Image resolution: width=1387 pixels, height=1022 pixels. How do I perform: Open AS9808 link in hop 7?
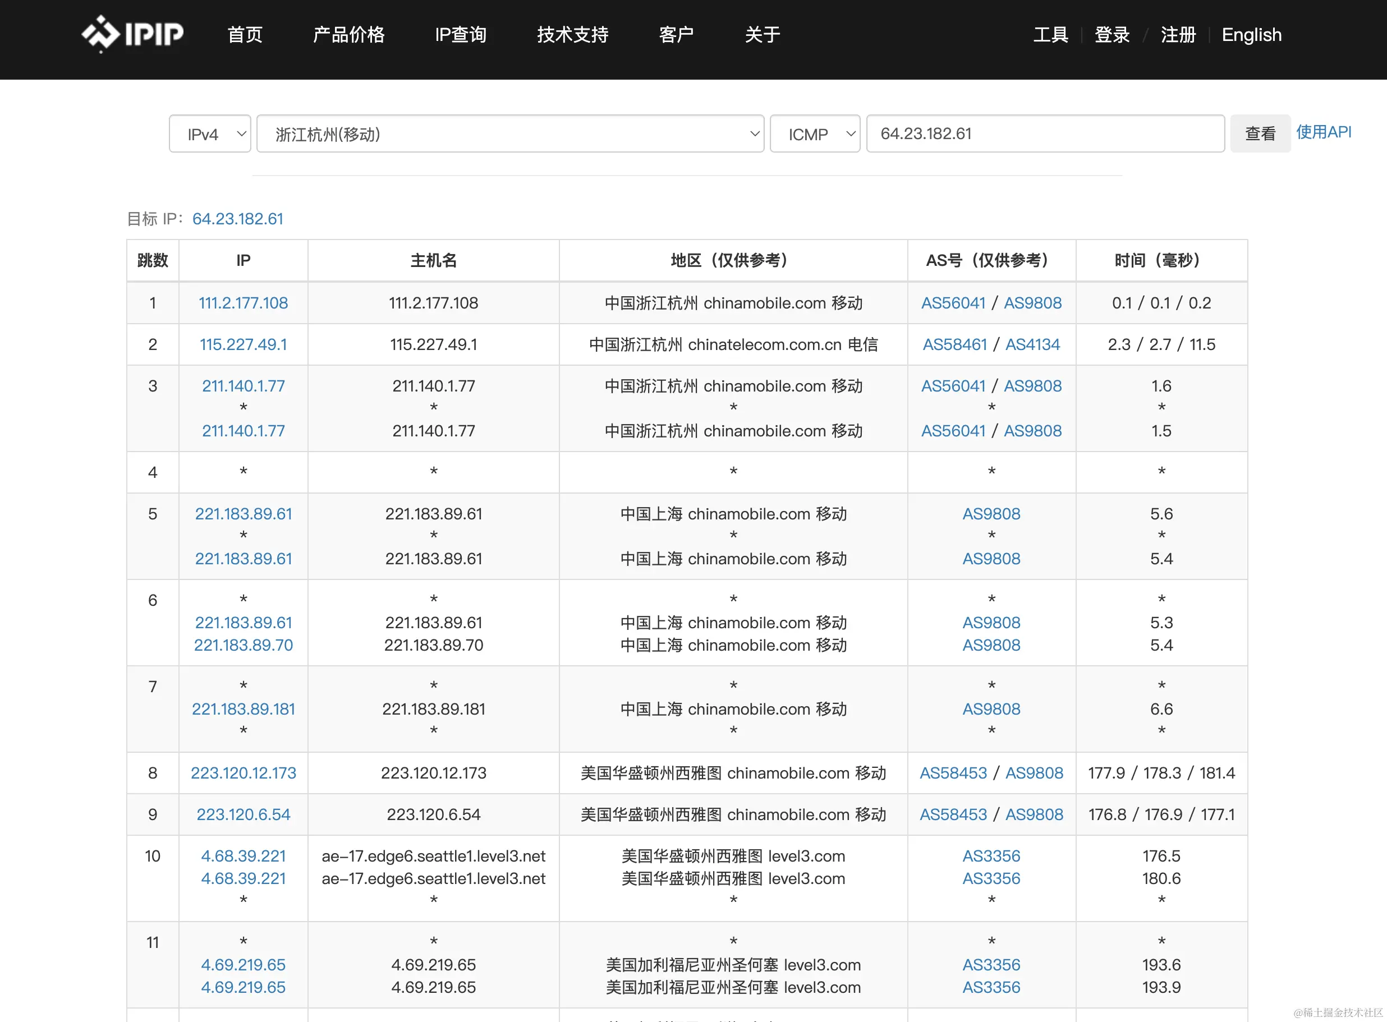tap(991, 709)
